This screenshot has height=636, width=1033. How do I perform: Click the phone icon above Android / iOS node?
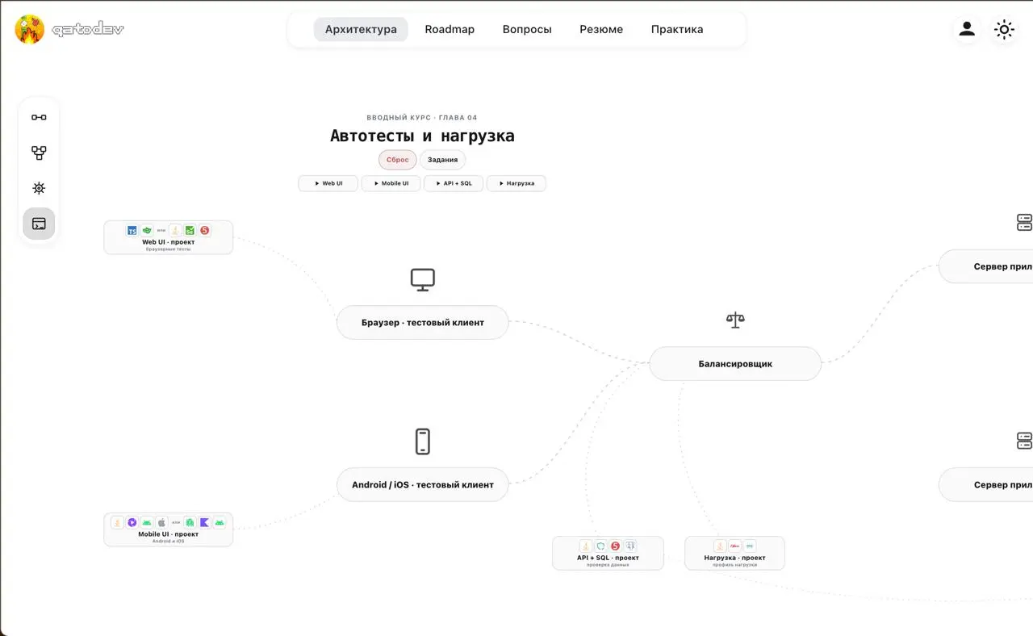click(x=423, y=442)
